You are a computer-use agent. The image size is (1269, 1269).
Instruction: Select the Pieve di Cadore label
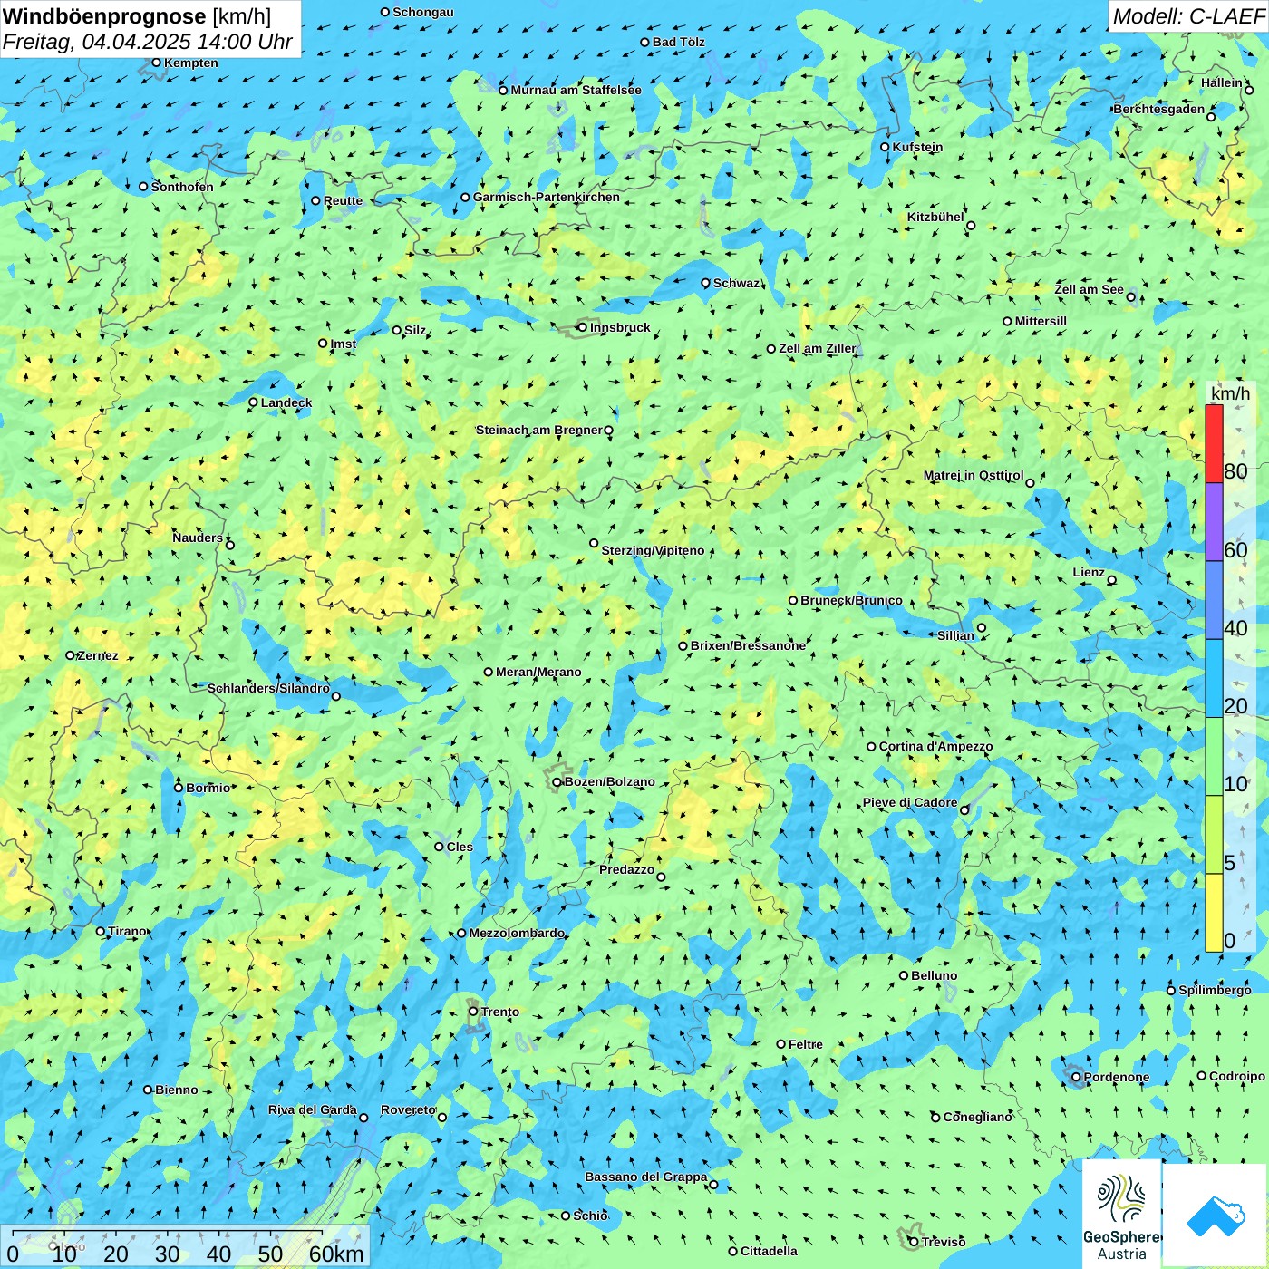pyautogui.click(x=909, y=802)
